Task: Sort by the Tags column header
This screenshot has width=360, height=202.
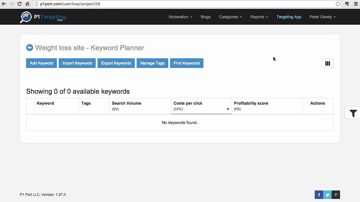Action: coord(94,106)
